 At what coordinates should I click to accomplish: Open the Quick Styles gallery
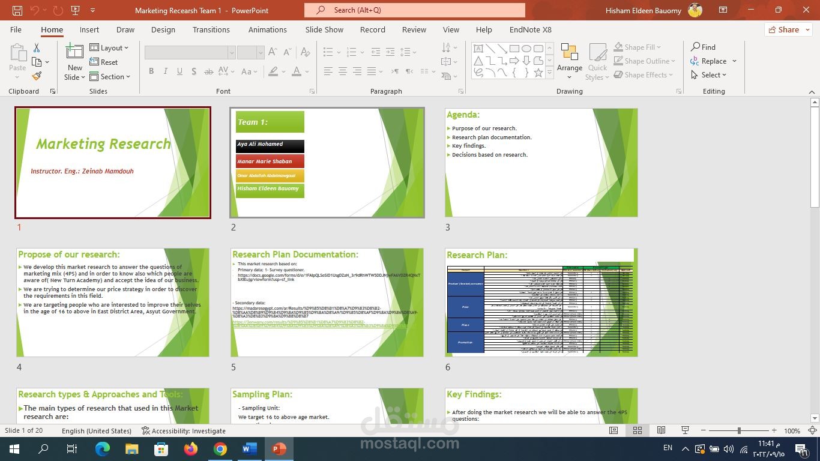tap(597, 62)
